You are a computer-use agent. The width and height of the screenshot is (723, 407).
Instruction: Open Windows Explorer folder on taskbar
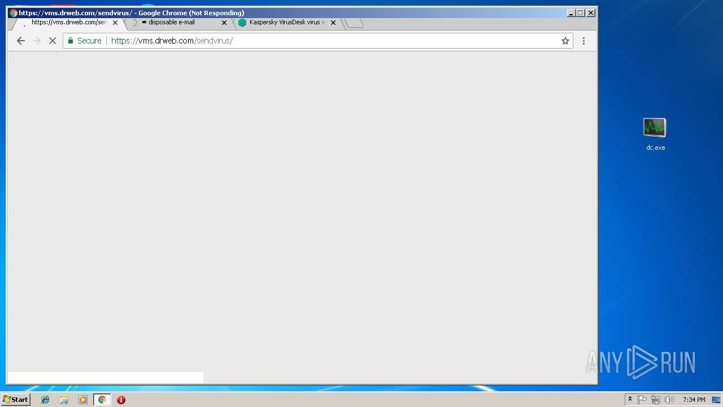pos(64,400)
